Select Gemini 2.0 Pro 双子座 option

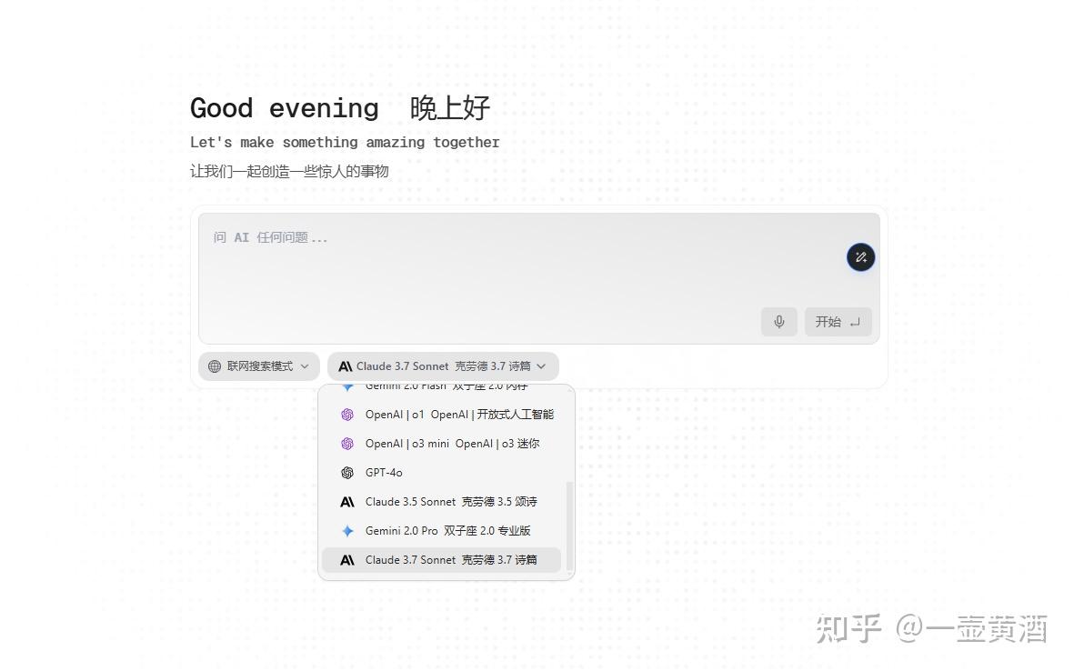[447, 531]
